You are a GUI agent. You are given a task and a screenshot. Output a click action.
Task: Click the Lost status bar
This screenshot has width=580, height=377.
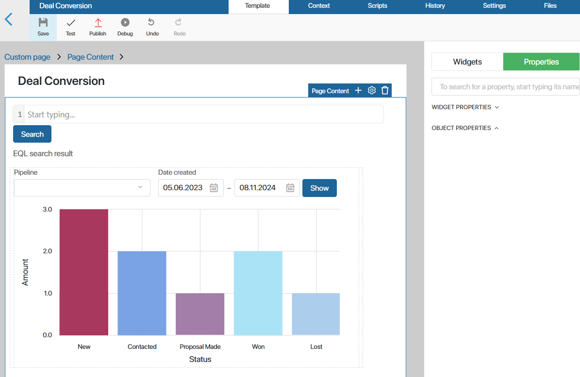pos(316,314)
